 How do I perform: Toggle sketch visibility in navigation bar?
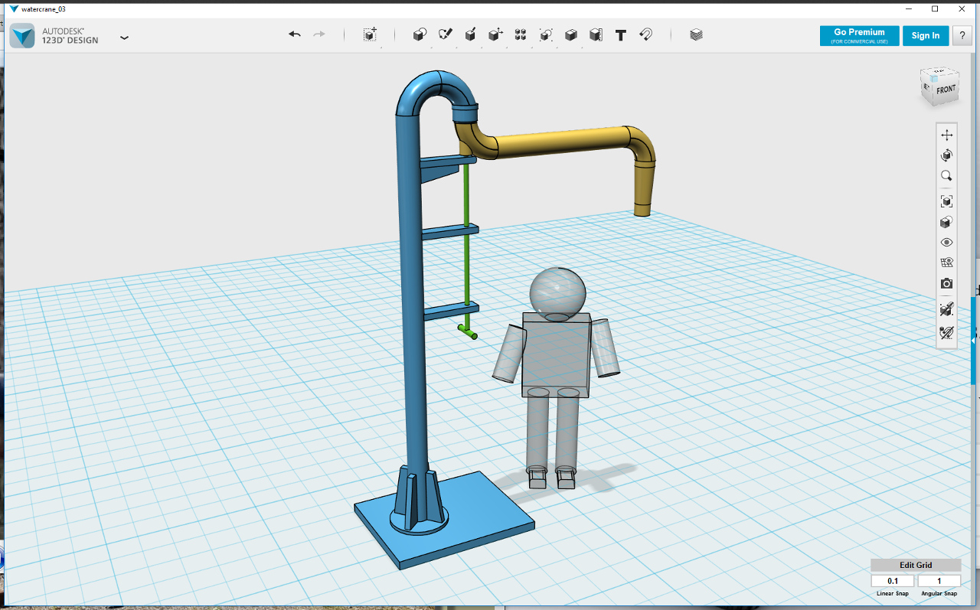947,309
